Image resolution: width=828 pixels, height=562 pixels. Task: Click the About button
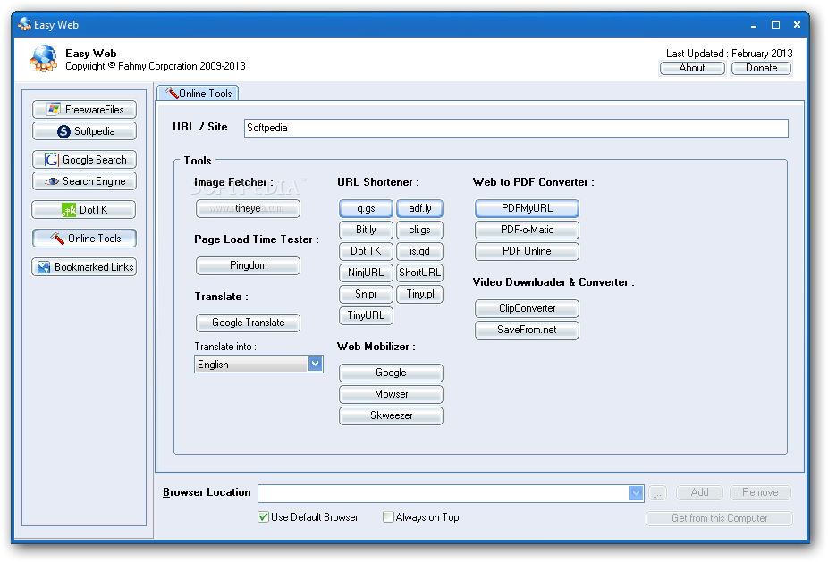[692, 68]
